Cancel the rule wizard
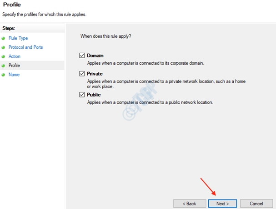276x209 pixels. pos(256,204)
